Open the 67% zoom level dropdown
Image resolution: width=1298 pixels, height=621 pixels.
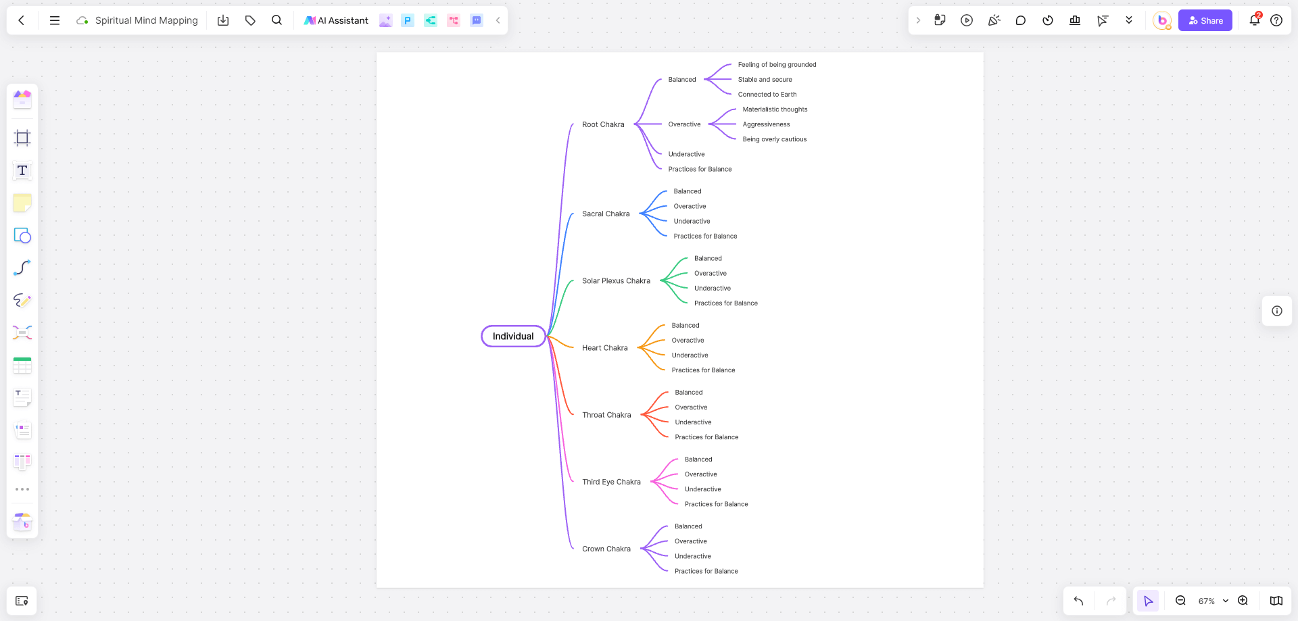pyautogui.click(x=1213, y=601)
